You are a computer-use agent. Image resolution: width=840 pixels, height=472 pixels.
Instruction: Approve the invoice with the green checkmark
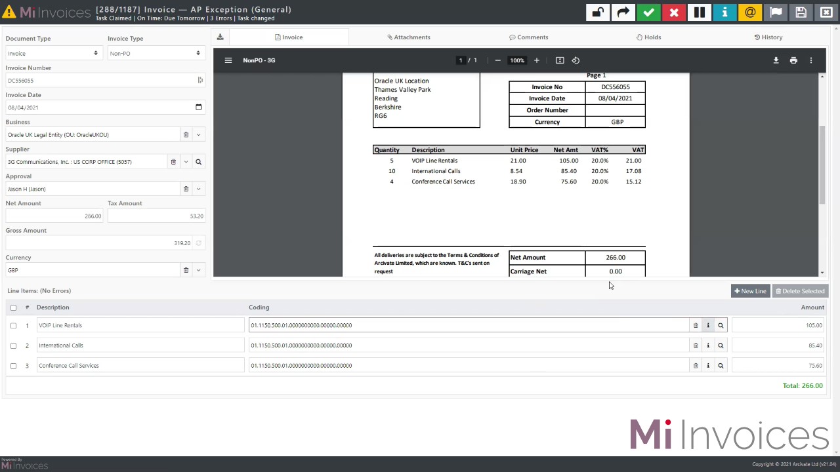pos(648,12)
